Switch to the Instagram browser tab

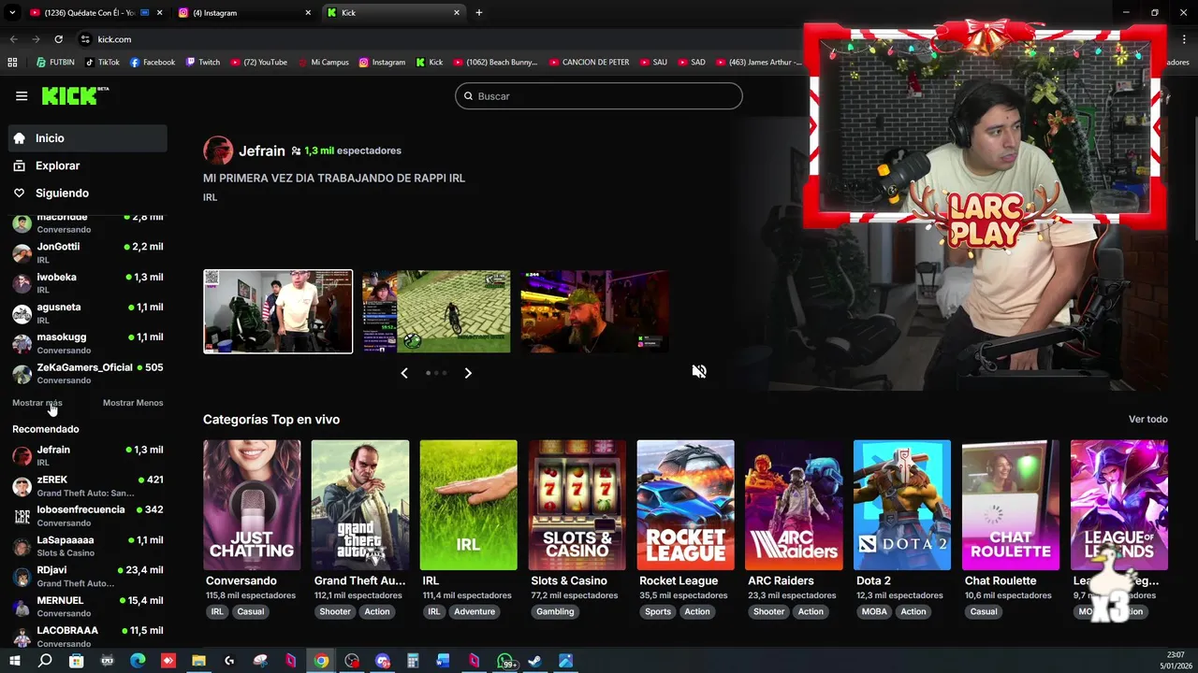tap(243, 13)
